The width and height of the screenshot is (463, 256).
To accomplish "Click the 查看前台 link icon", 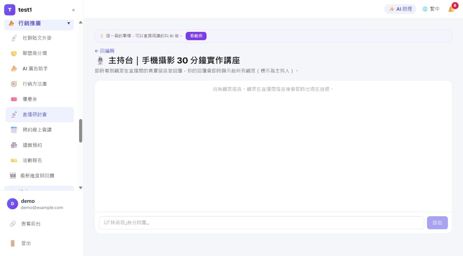I will pyautogui.click(x=13, y=224).
